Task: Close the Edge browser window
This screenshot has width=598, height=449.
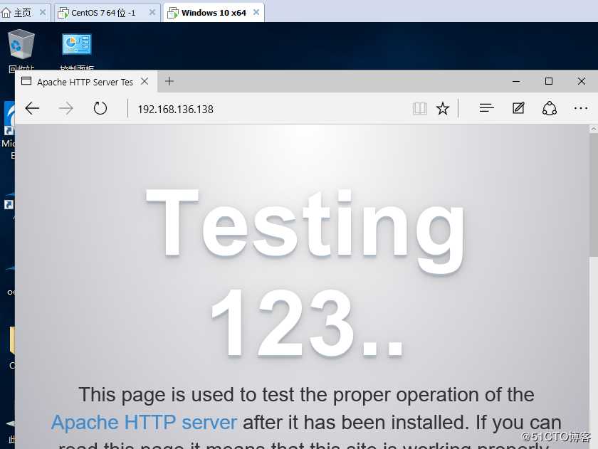Action: pyautogui.click(x=581, y=81)
